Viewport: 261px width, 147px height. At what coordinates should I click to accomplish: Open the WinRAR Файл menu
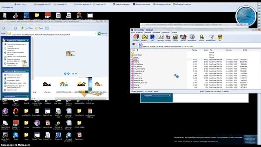pyautogui.click(x=133, y=33)
